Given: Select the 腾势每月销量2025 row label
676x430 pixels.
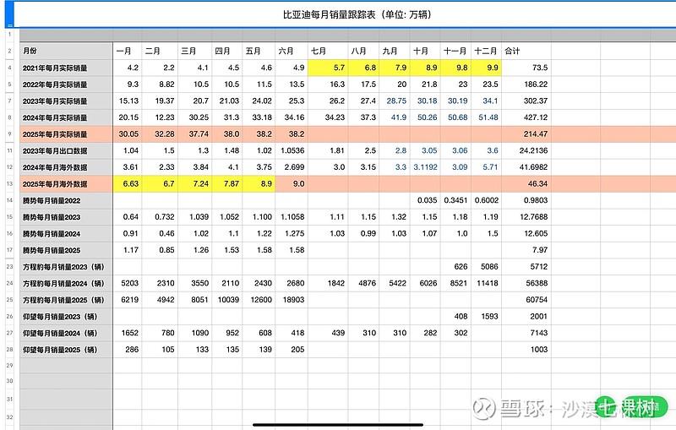Looking at the screenshot, I should [x=66, y=250].
